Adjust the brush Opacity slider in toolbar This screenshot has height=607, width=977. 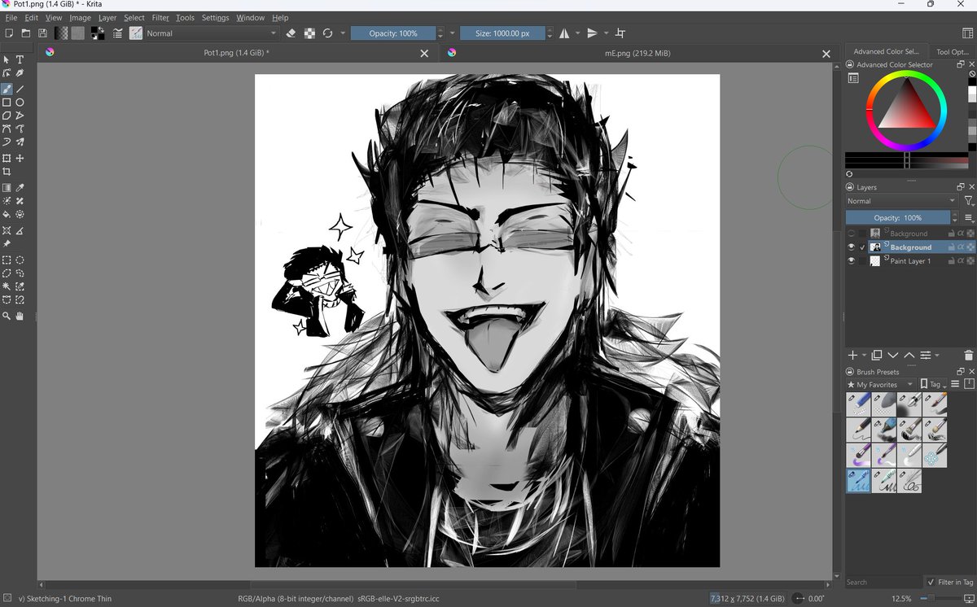(393, 33)
